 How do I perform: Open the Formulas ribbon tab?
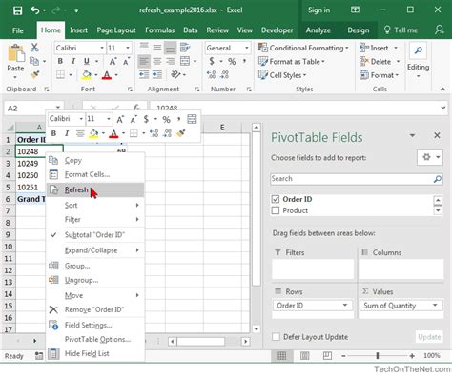coord(159,30)
